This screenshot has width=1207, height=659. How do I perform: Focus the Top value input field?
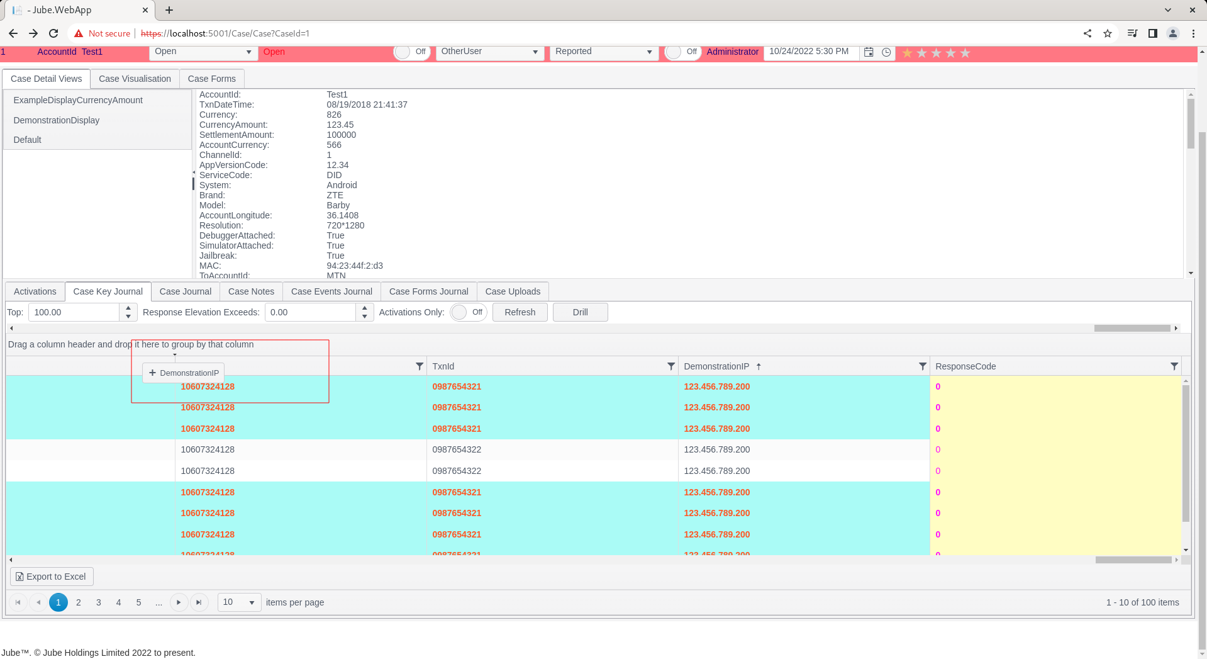coord(74,312)
